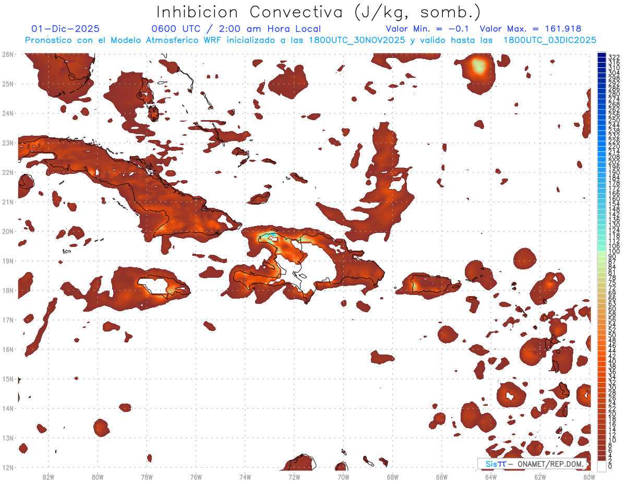The width and height of the screenshot is (626, 484).
Task: Click the '80W' longitude label
Action: [x=97, y=476]
